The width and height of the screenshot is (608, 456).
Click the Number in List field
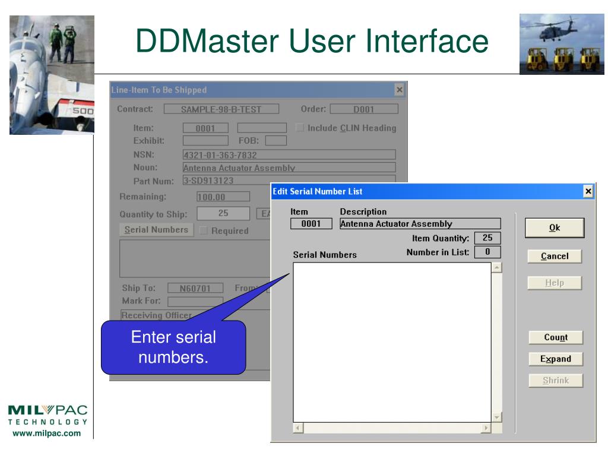click(487, 252)
